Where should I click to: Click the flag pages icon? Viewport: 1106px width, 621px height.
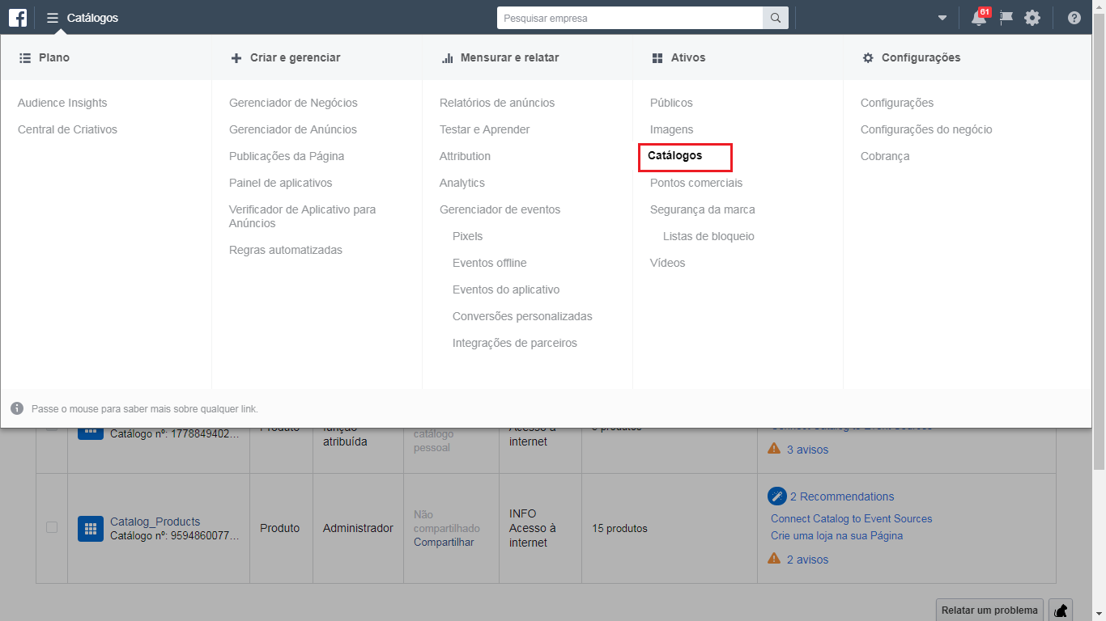coord(1006,18)
